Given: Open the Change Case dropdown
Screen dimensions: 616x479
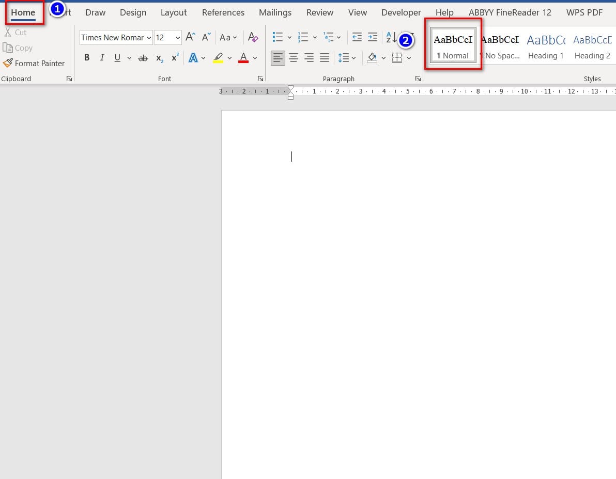Looking at the screenshot, I should (228, 37).
